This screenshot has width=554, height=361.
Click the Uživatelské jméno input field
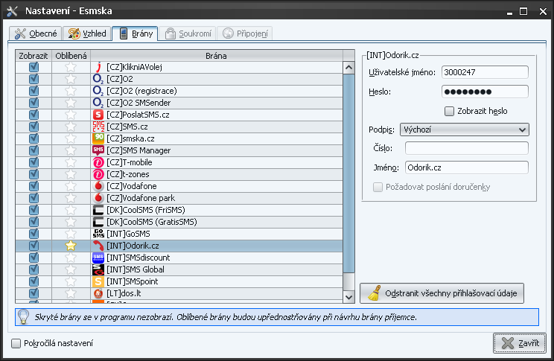(484, 72)
